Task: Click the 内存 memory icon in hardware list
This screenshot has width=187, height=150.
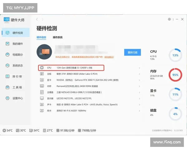Action: pos(42,86)
